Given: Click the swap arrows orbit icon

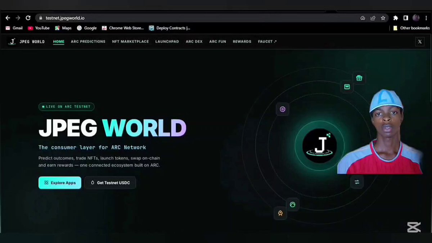Looking at the screenshot, I should [x=357, y=182].
